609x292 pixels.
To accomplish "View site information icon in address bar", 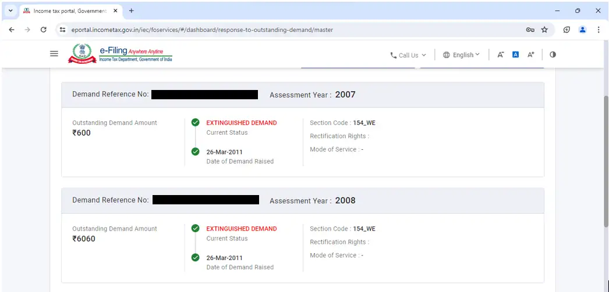I will [63, 30].
